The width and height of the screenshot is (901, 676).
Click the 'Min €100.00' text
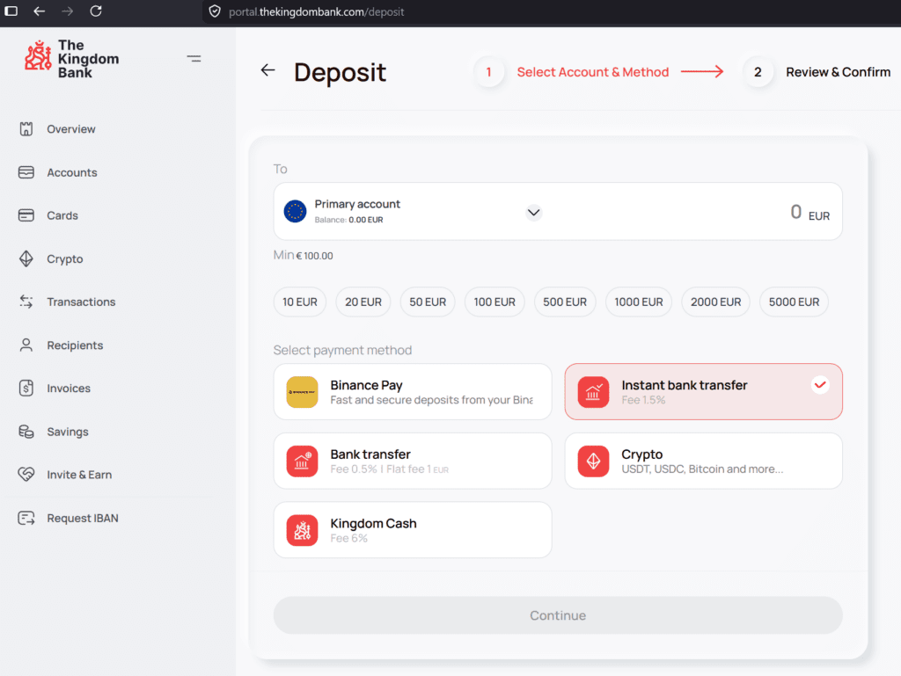pos(303,255)
